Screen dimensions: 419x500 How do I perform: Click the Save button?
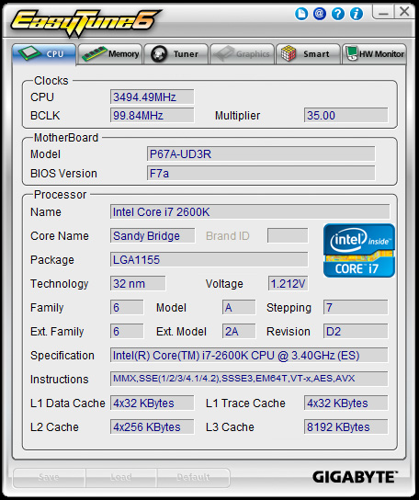pos(49,477)
